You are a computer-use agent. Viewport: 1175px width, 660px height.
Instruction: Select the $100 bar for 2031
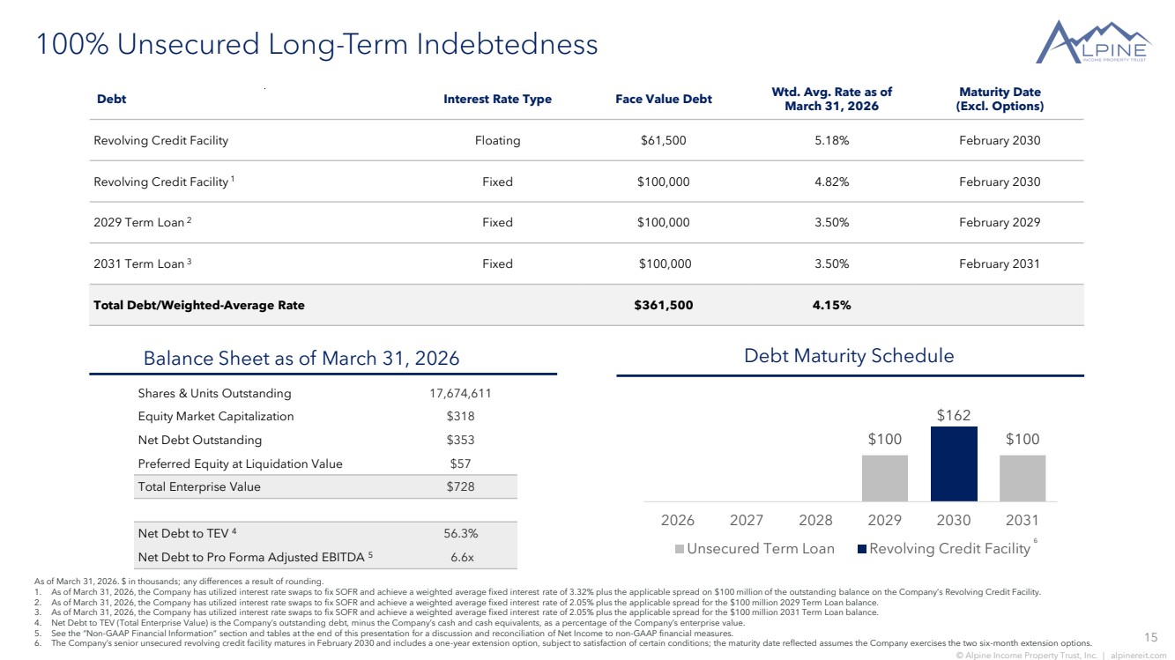tap(1023, 478)
